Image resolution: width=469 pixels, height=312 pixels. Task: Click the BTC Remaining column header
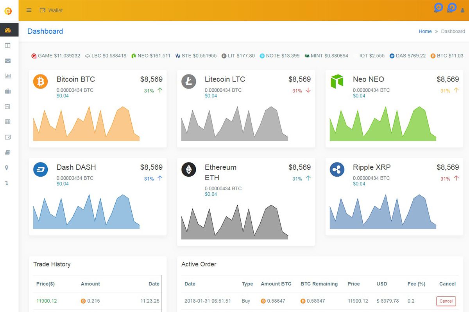click(x=319, y=284)
